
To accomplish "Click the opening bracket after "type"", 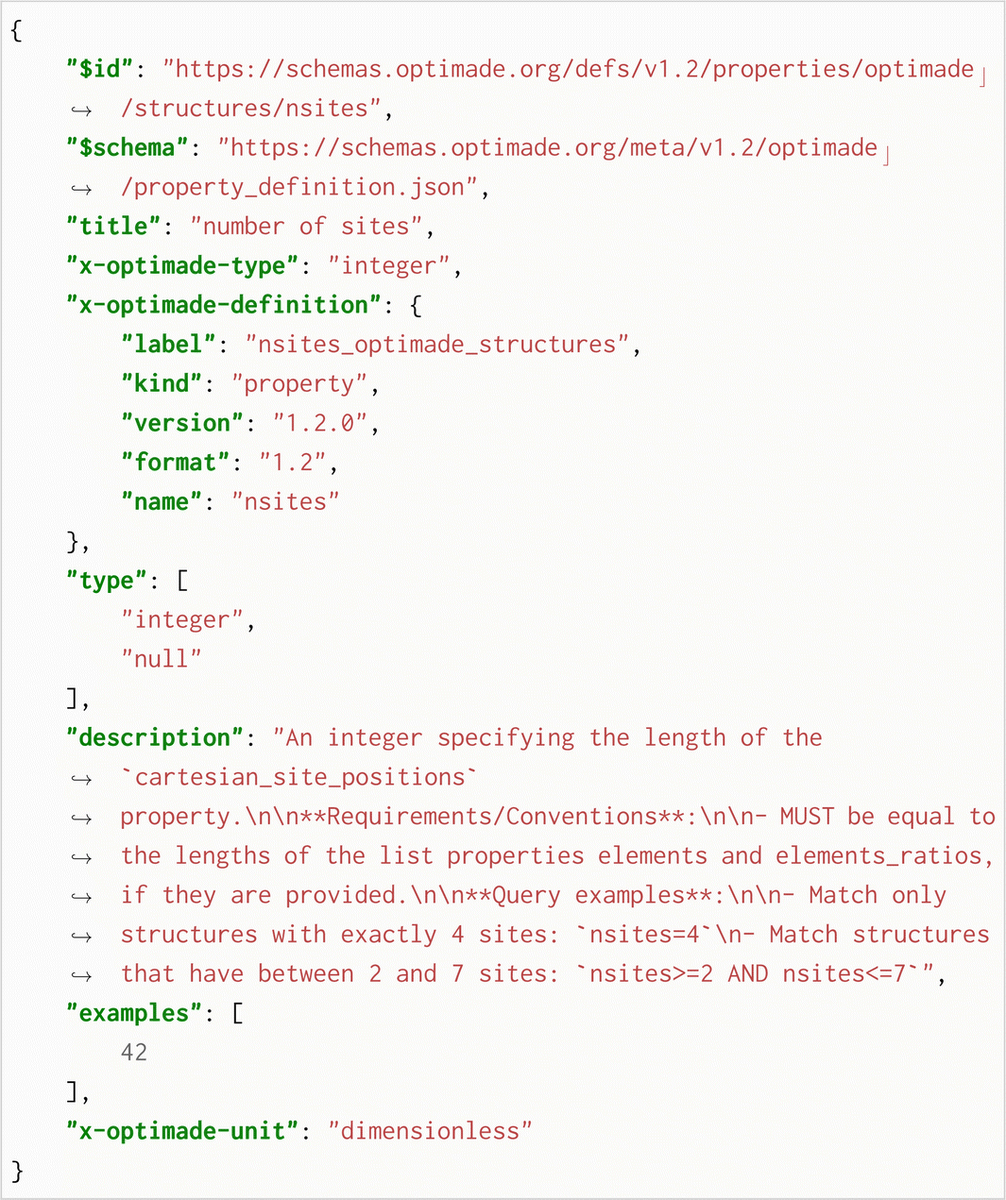I will click(x=182, y=581).
